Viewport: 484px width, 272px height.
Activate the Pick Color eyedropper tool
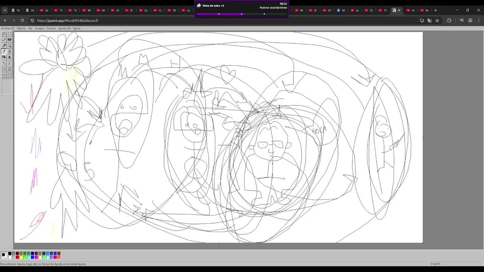(x=4, y=45)
